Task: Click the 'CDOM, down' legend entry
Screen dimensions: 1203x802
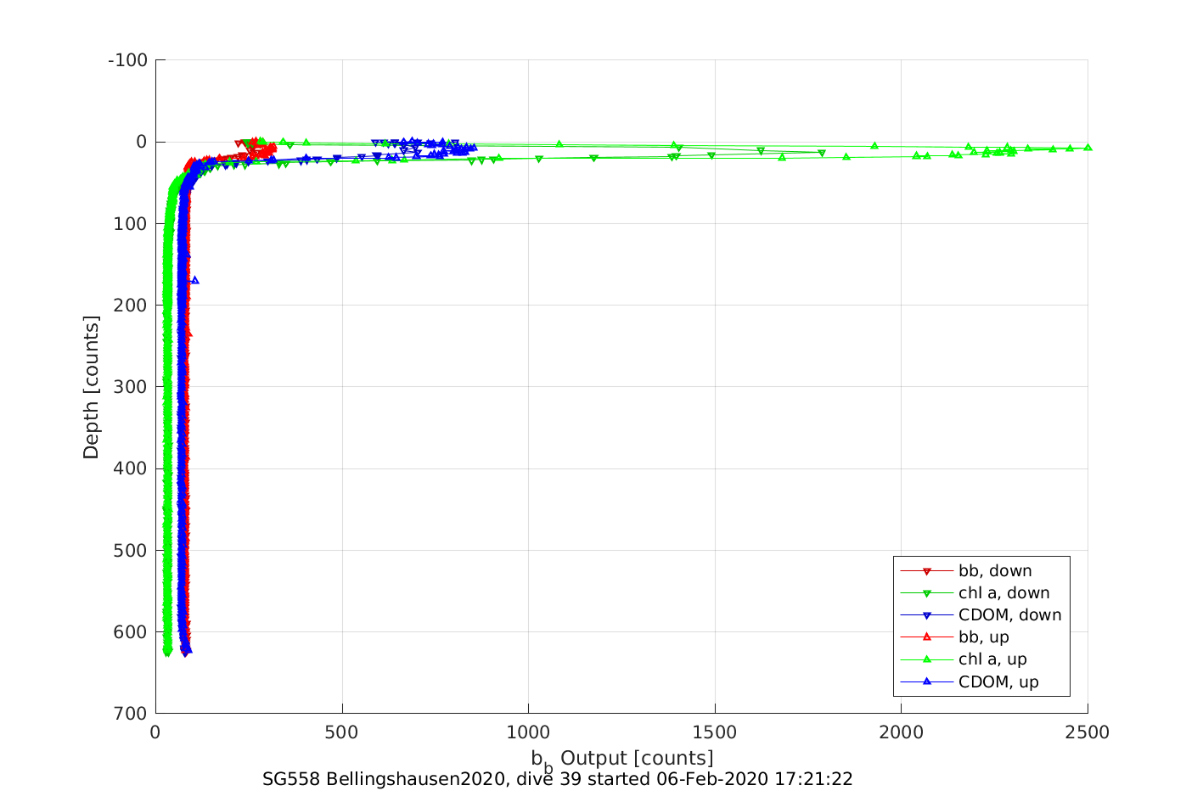Action: click(x=981, y=615)
